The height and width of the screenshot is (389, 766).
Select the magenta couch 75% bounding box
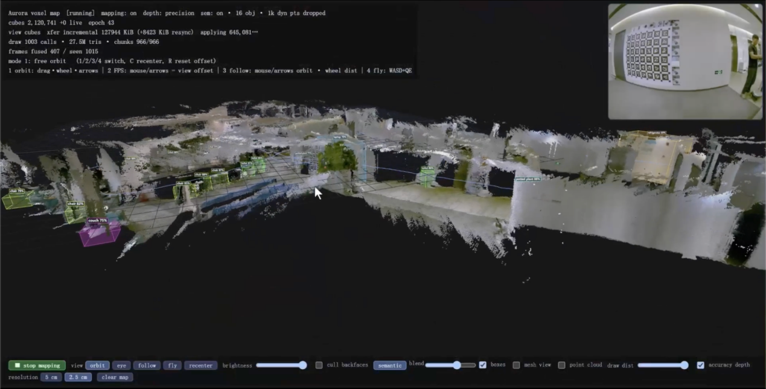click(100, 233)
